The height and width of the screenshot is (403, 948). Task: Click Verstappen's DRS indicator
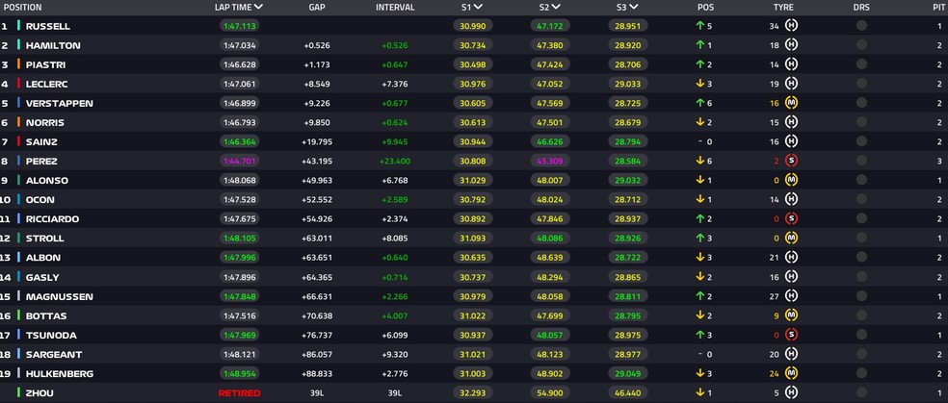[861, 103]
